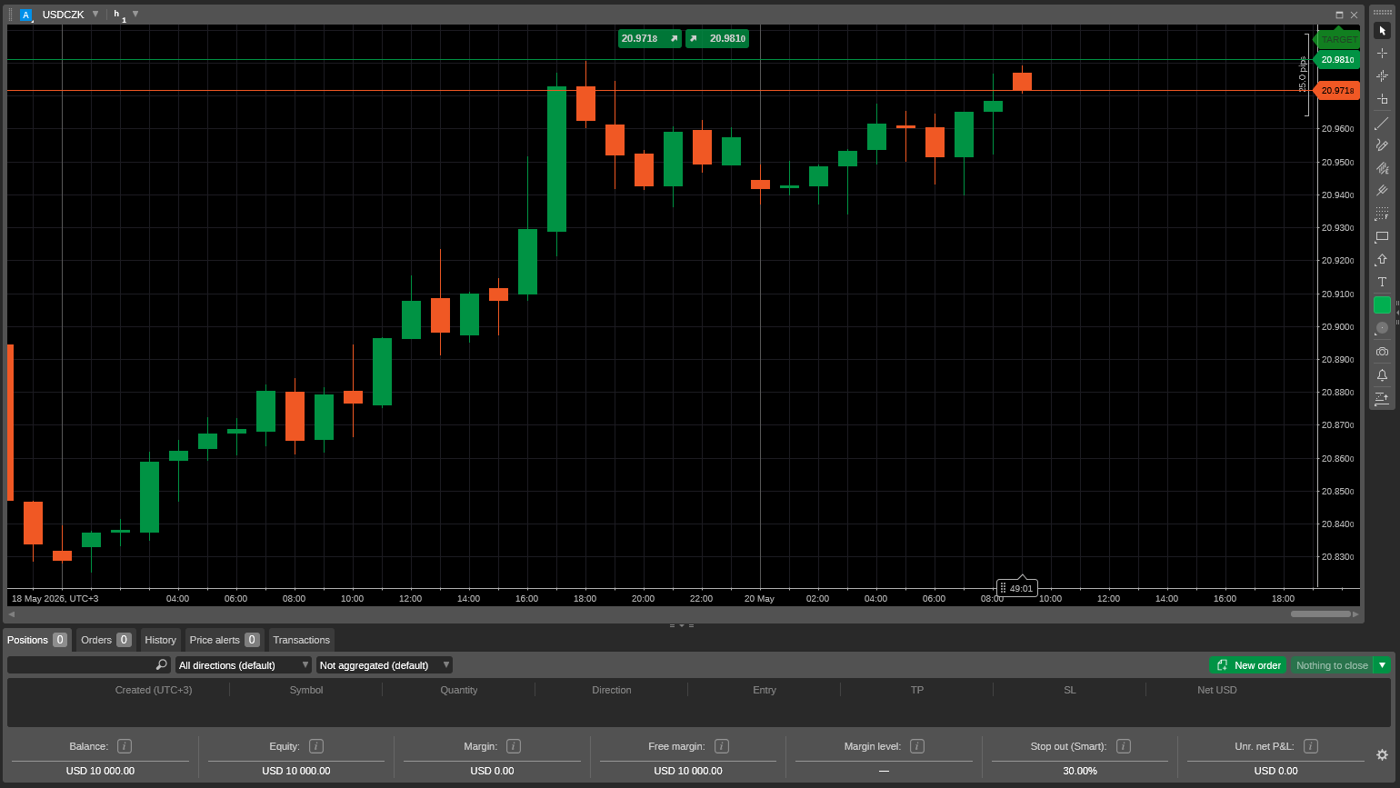
Task: Sort by SL column header
Action: (1070, 690)
